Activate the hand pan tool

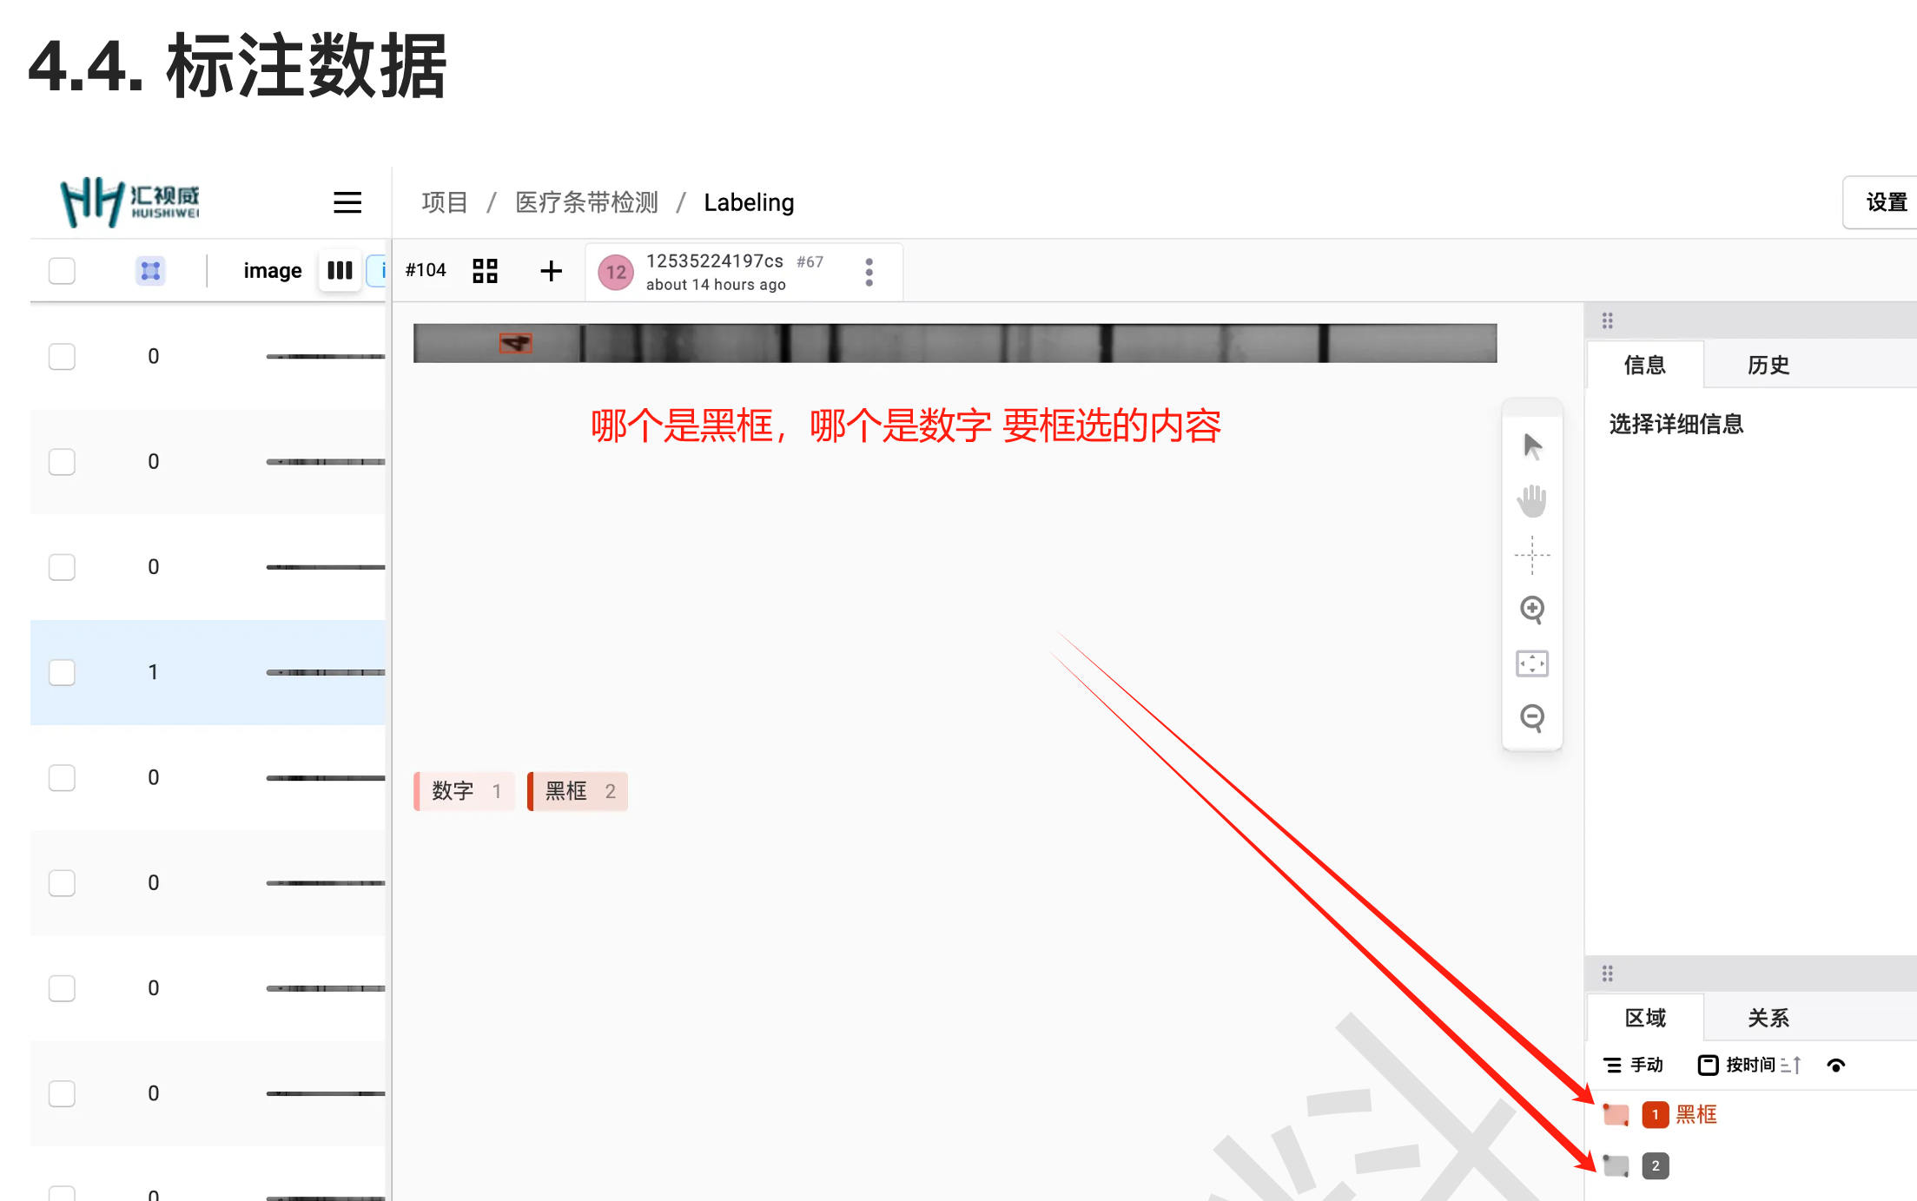1532,501
